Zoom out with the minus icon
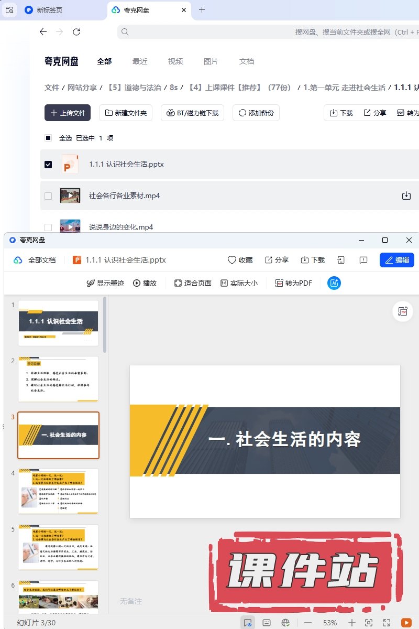 [x=308, y=623]
